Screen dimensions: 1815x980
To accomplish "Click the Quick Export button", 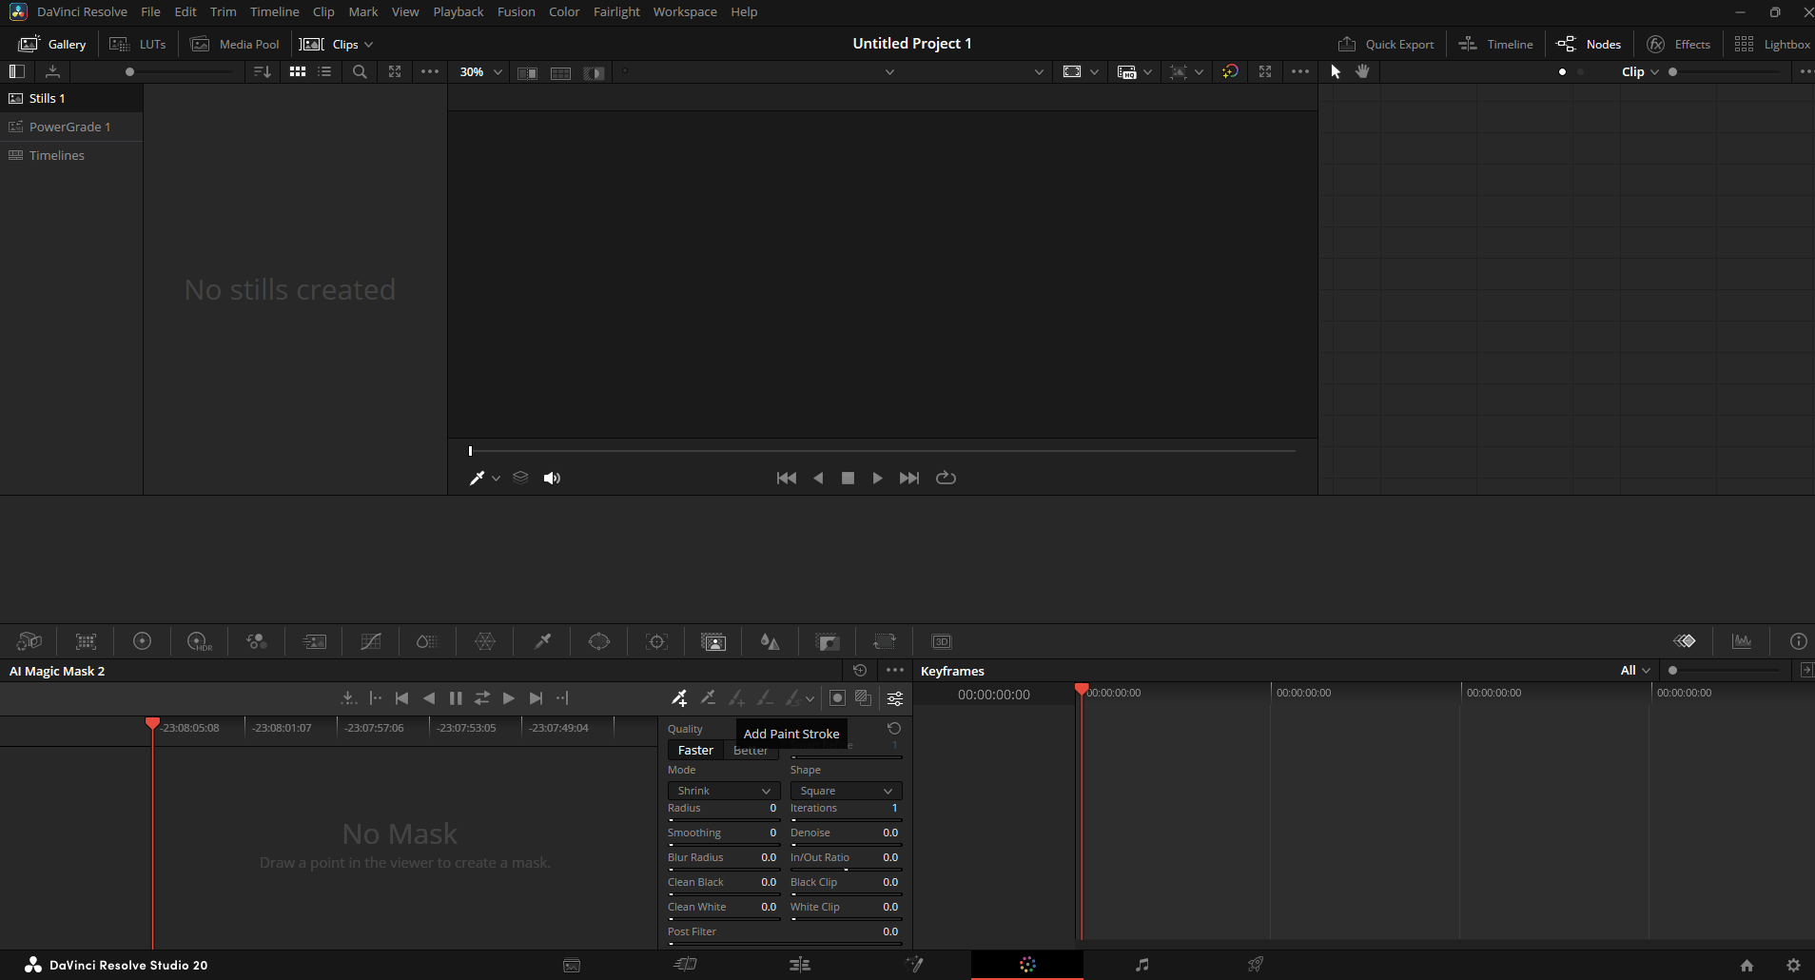I will pos(1386,44).
